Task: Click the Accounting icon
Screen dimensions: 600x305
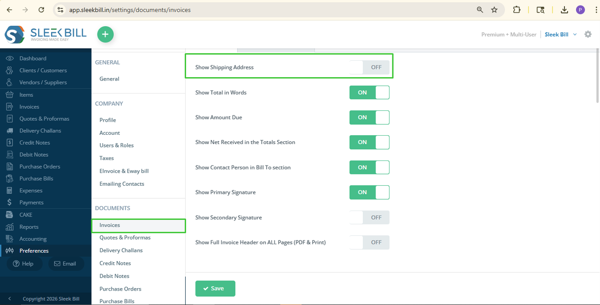Action: point(9,239)
